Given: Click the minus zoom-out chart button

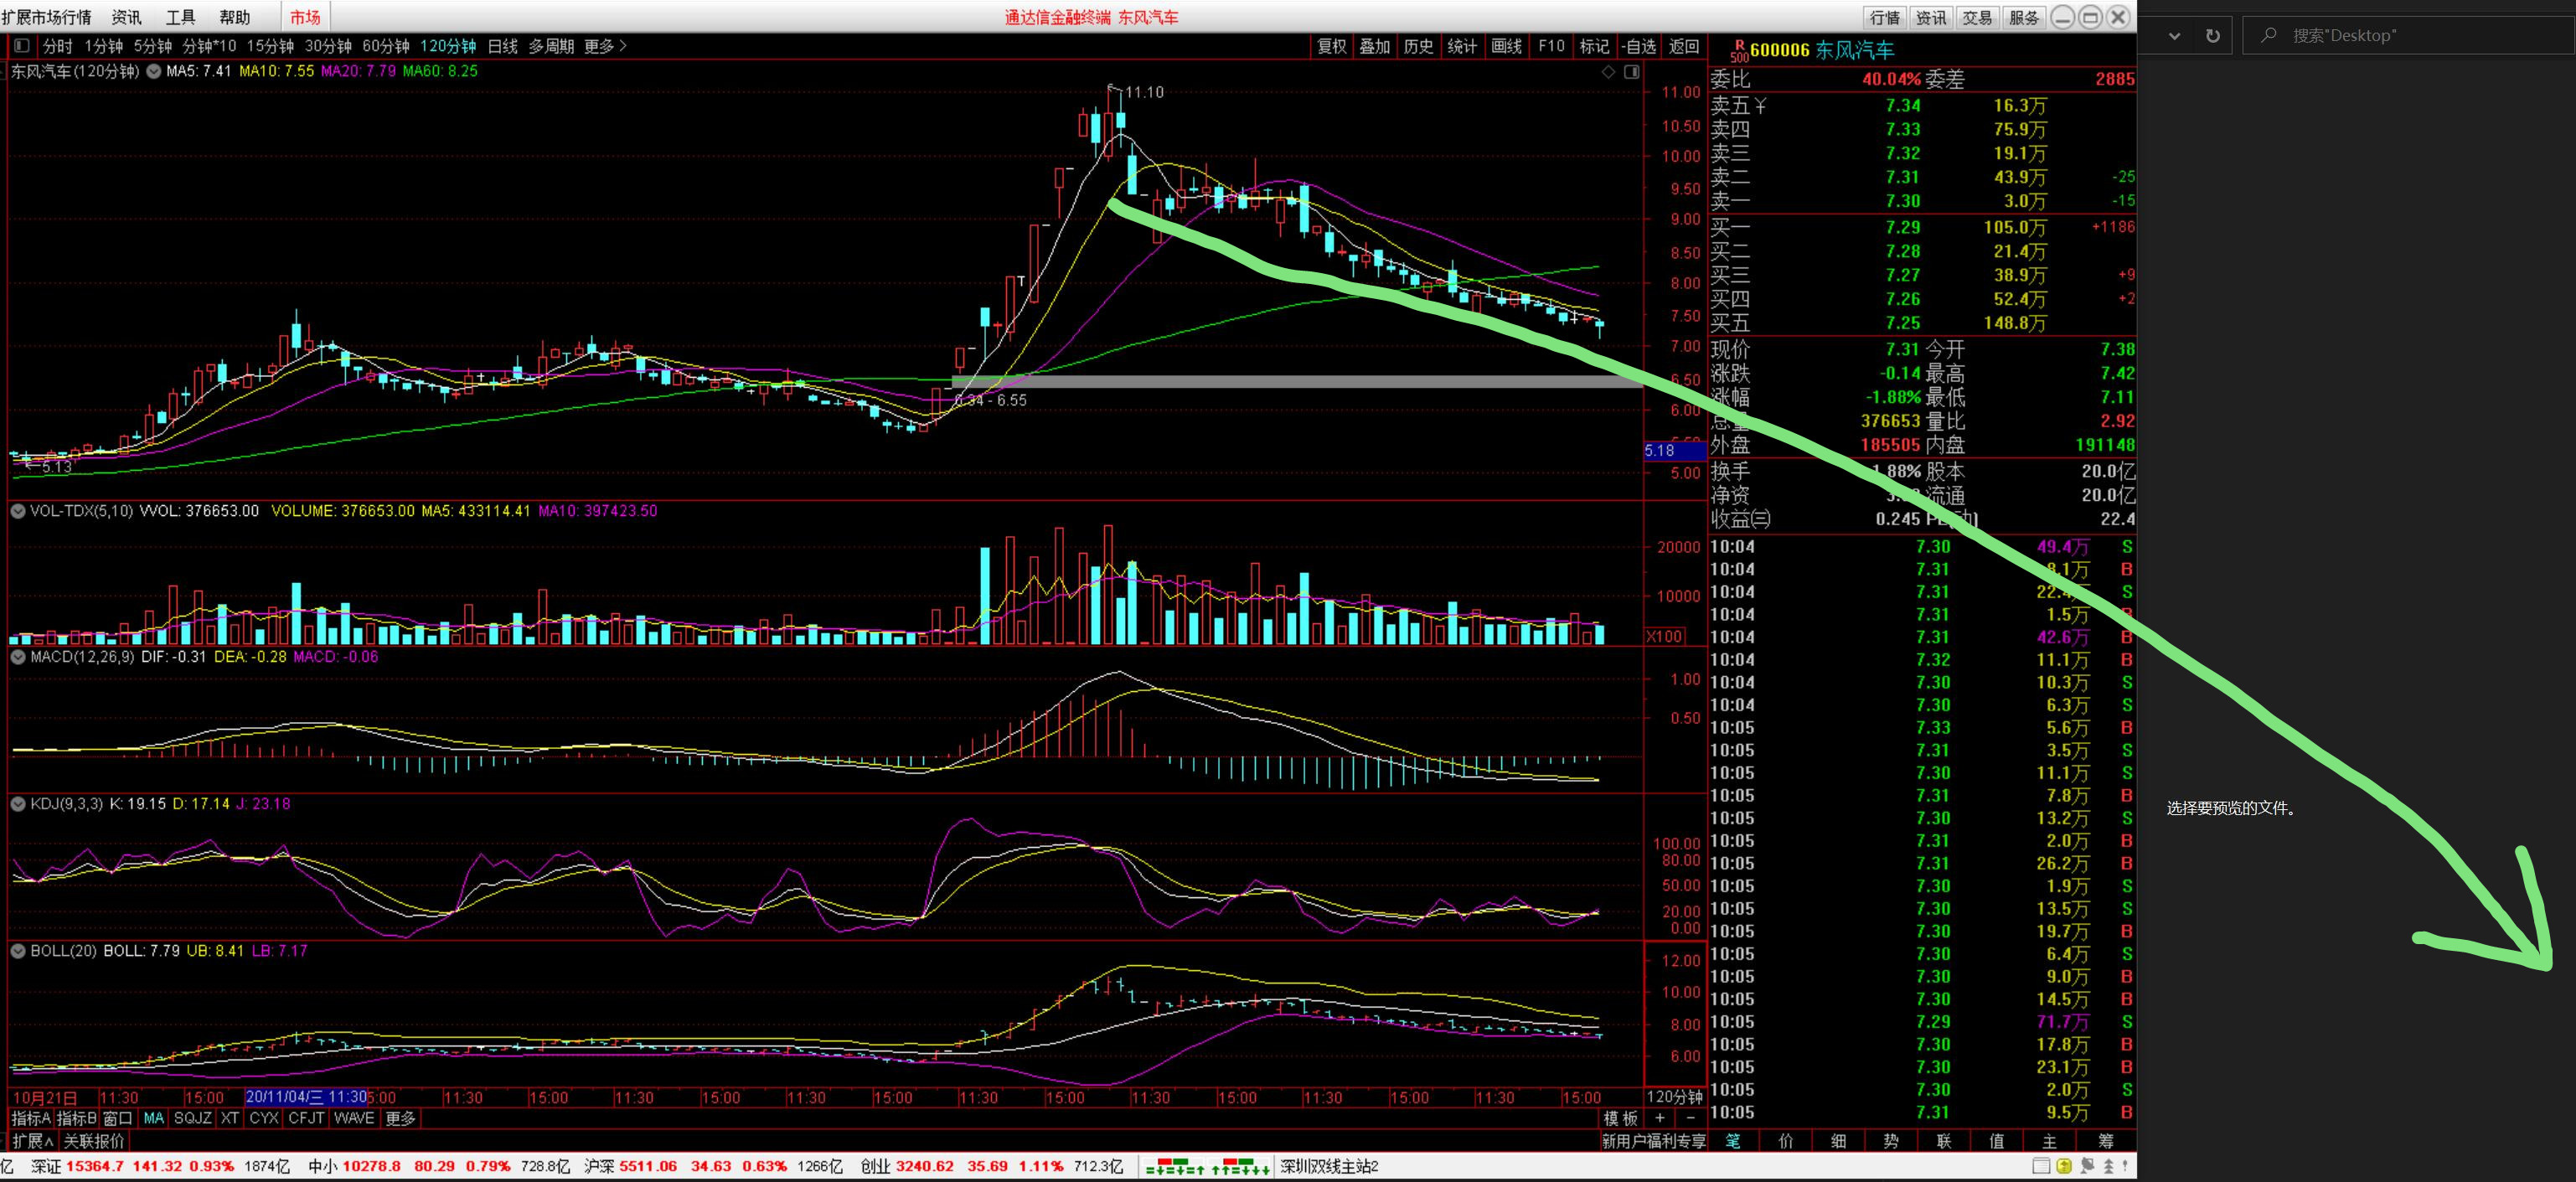Looking at the screenshot, I should tap(1690, 1118).
